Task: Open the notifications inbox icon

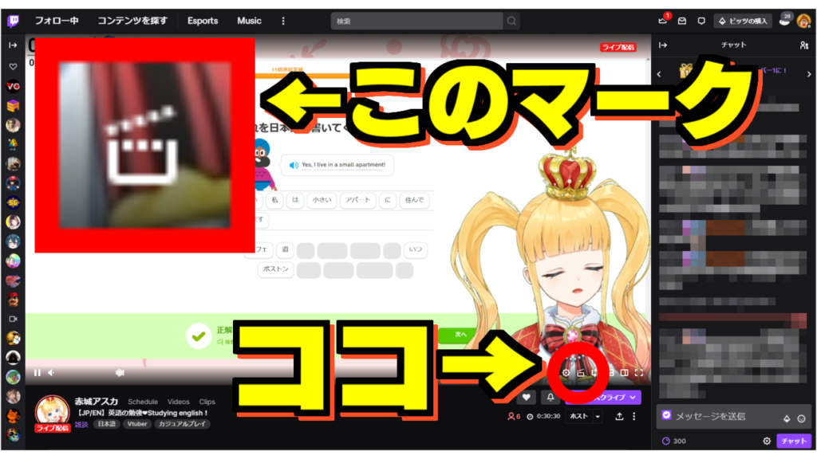Action: [681, 21]
